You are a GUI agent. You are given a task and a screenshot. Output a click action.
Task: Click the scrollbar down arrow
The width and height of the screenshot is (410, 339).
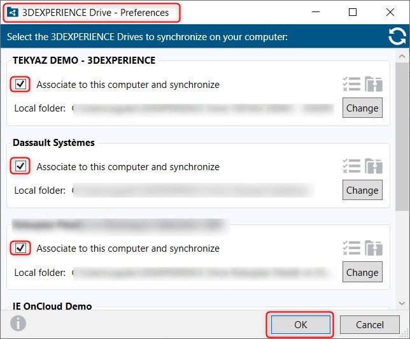point(402,303)
